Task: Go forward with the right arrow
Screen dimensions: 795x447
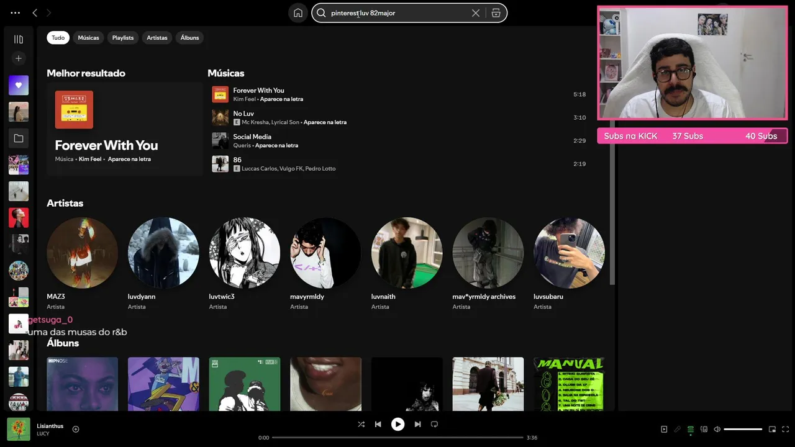Action: click(x=48, y=12)
